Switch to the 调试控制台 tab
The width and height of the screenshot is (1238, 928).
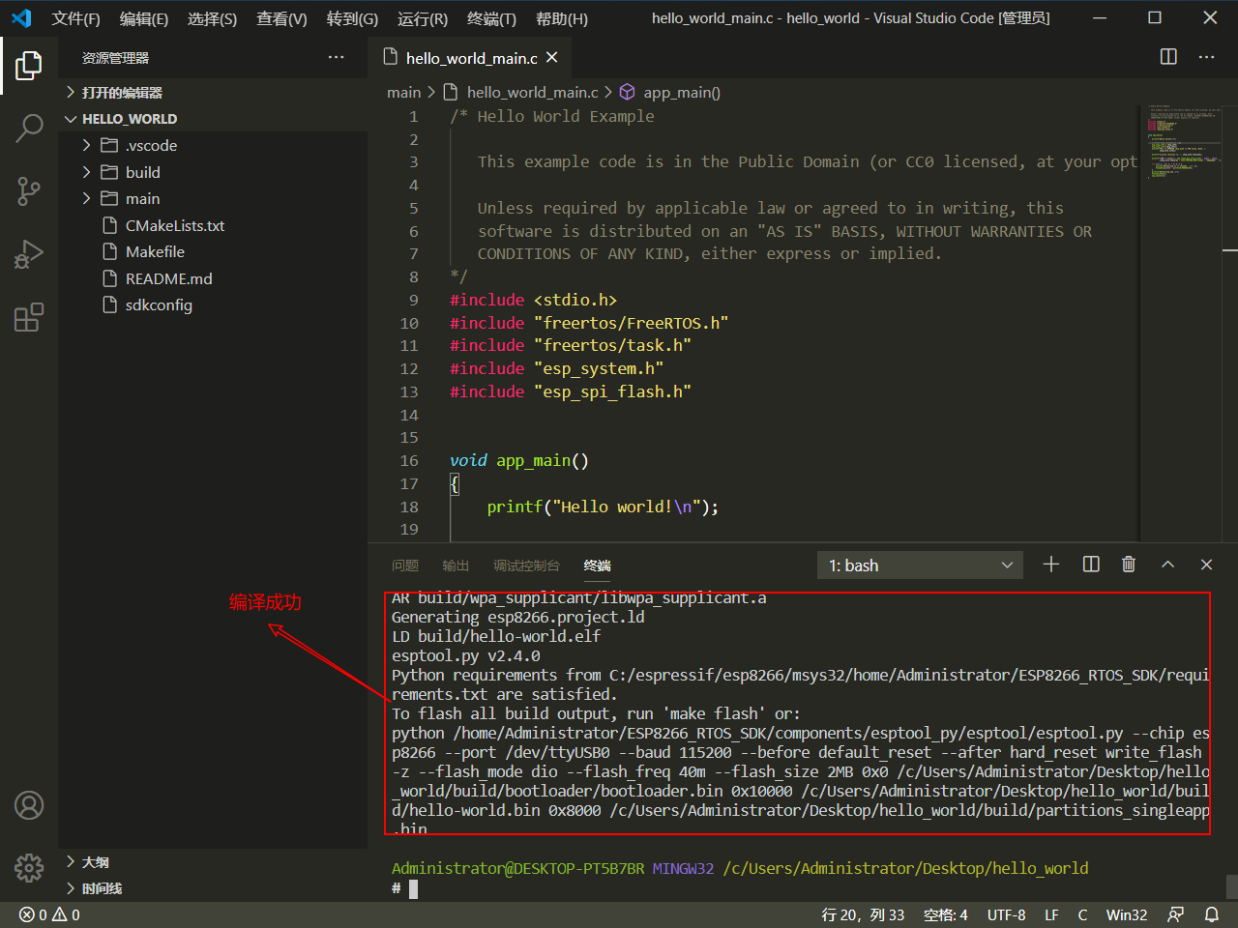[526, 565]
